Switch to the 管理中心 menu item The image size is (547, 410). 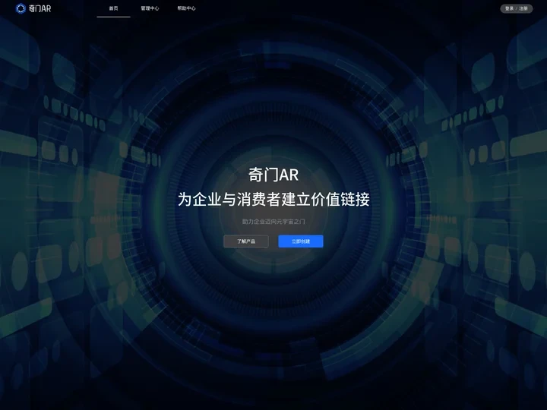pyautogui.click(x=150, y=8)
